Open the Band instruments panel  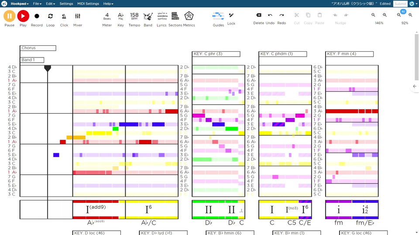[x=148, y=16]
